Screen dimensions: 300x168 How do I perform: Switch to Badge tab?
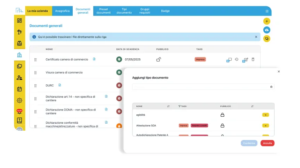pos(165,11)
